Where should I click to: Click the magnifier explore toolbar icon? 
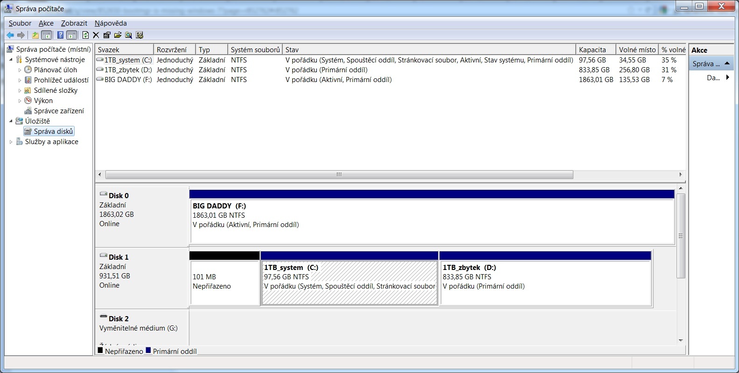pos(128,35)
